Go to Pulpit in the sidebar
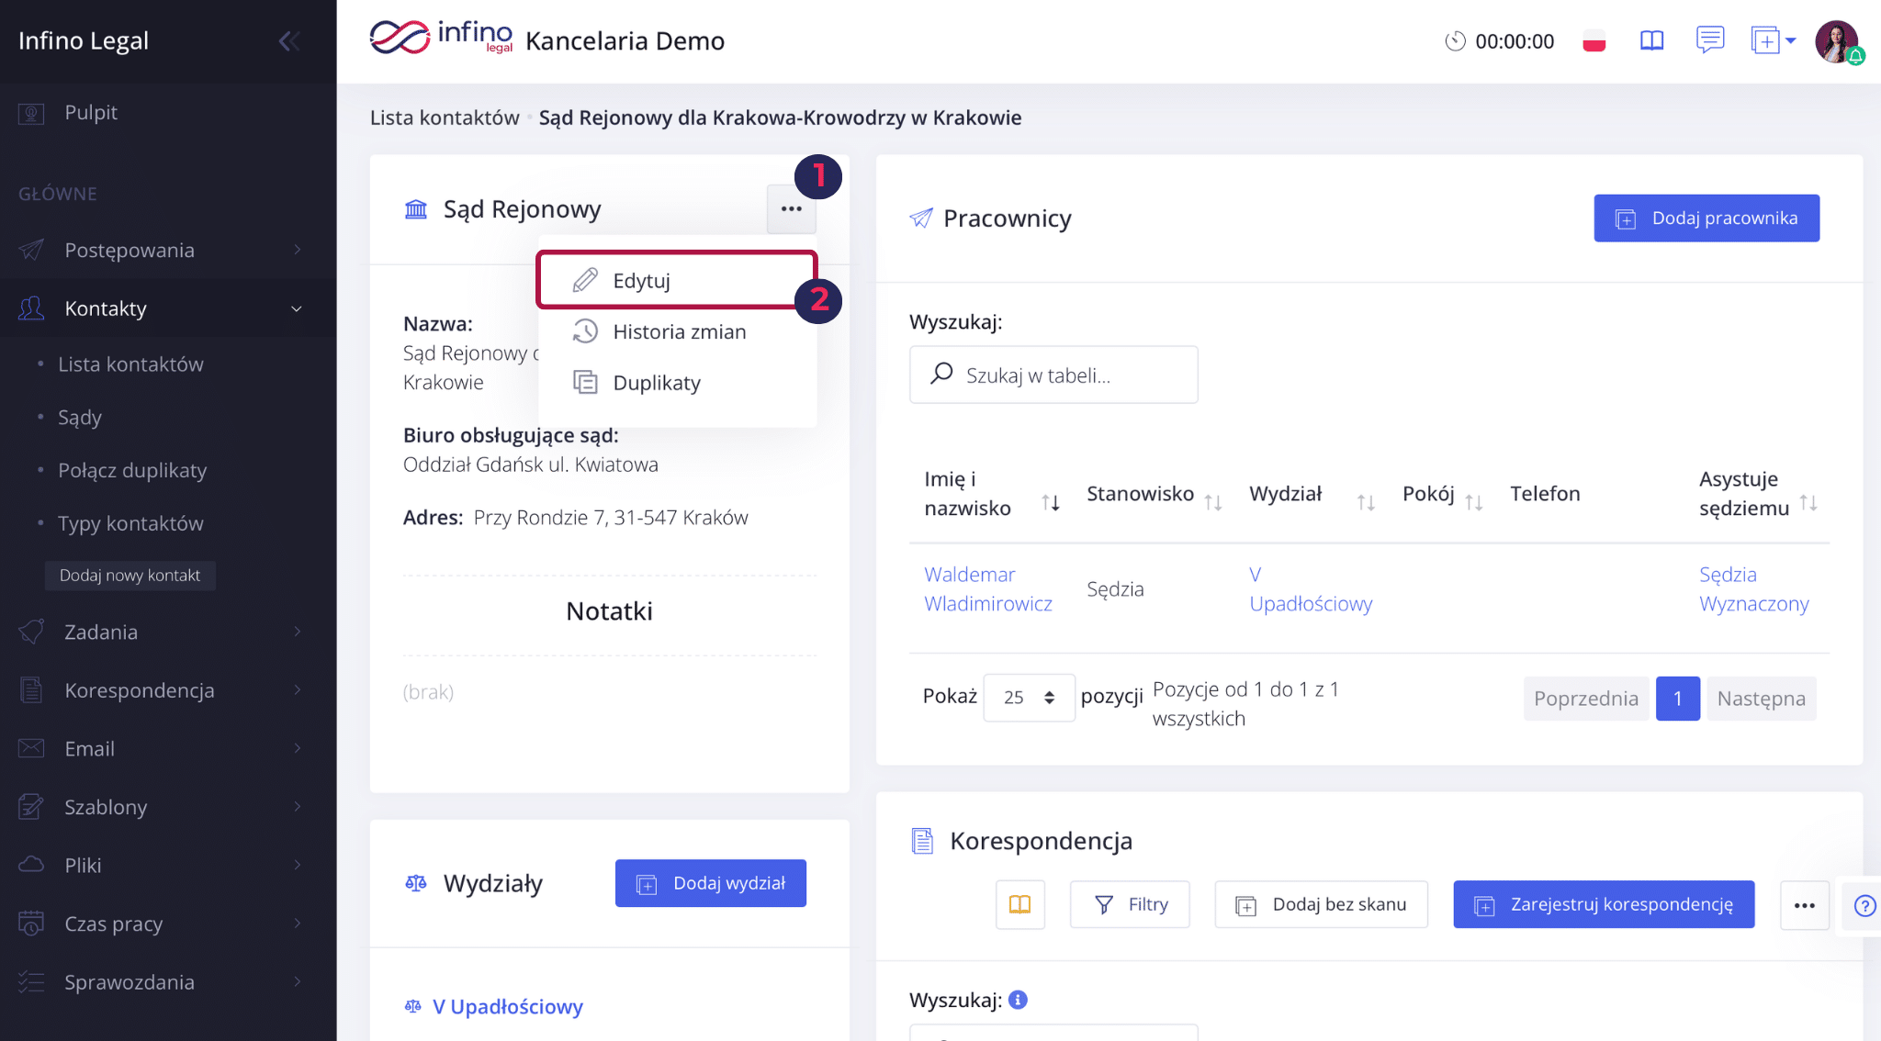Screen dimensions: 1881x1041 pyautogui.click(x=168, y=113)
